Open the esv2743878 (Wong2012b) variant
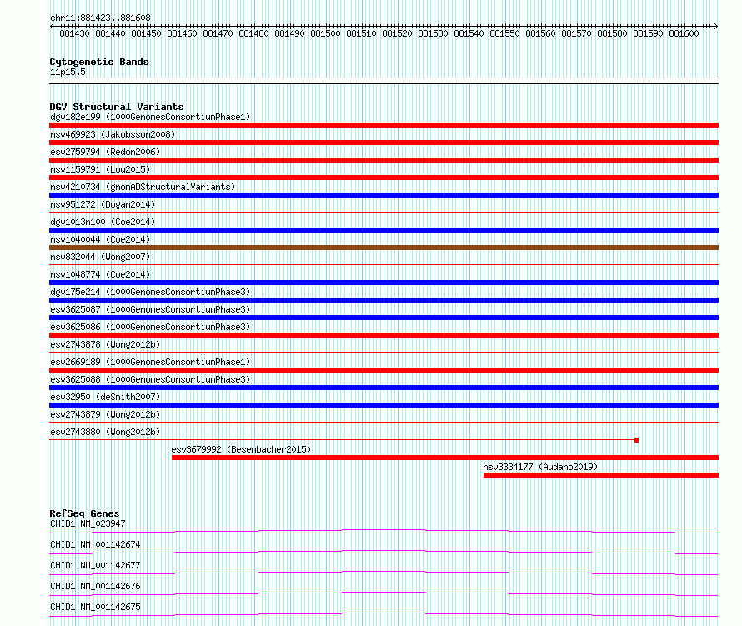 pos(105,344)
